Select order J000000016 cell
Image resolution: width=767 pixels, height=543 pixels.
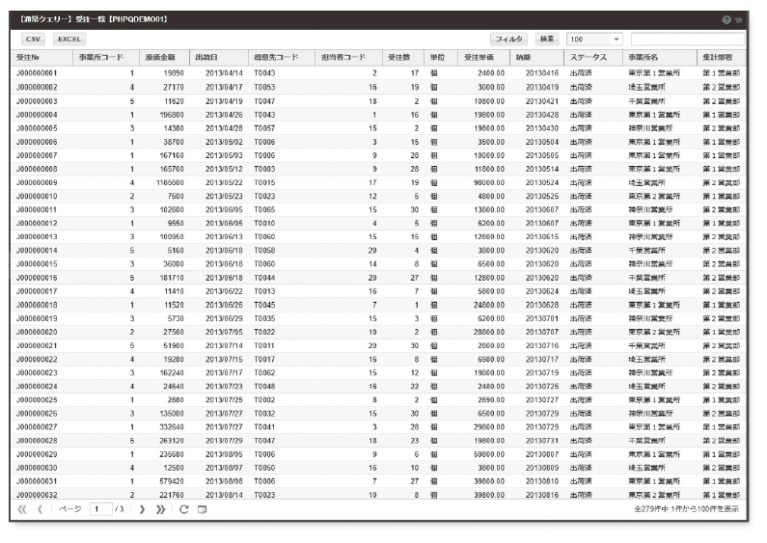[37, 278]
